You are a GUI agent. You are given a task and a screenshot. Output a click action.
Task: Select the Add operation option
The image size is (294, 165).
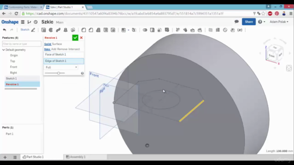(54, 49)
